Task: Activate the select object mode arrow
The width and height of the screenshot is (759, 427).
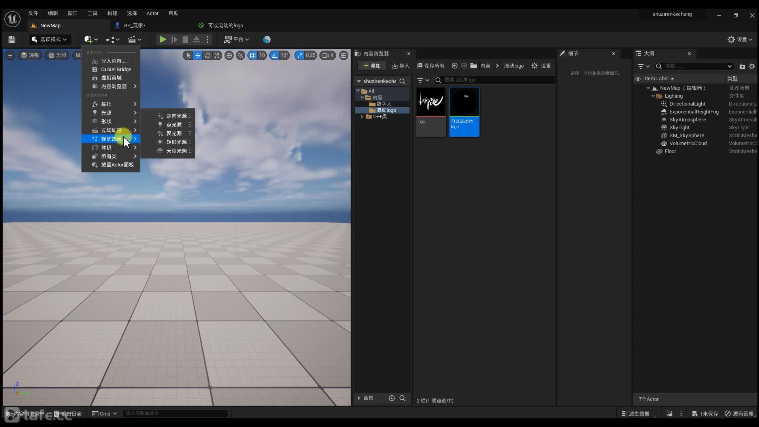Action: point(188,55)
